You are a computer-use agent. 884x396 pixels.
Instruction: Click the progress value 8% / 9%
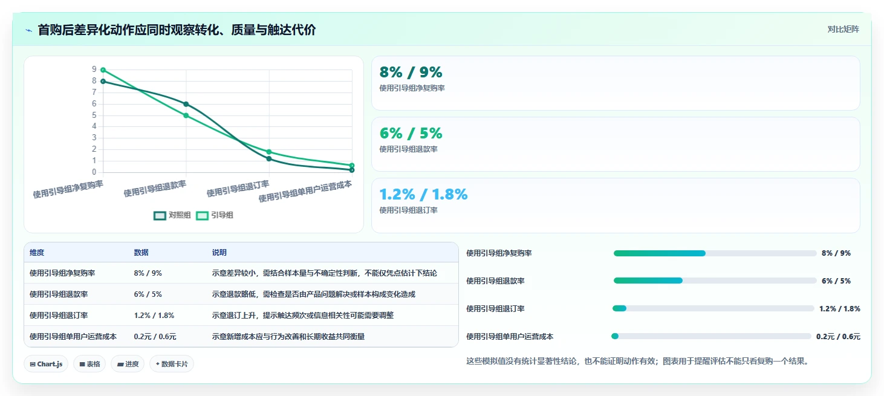(x=836, y=253)
